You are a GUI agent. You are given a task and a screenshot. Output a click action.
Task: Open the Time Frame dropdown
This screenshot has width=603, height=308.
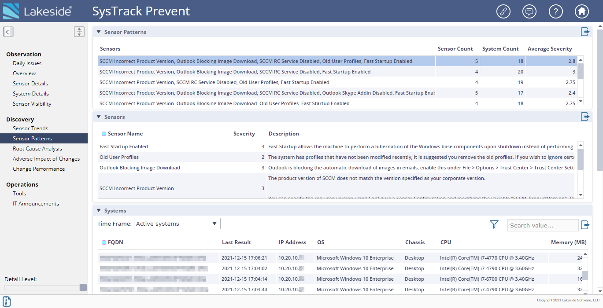177,224
